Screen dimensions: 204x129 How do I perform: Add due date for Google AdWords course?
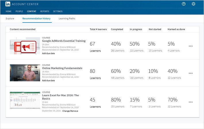(x=48, y=53)
